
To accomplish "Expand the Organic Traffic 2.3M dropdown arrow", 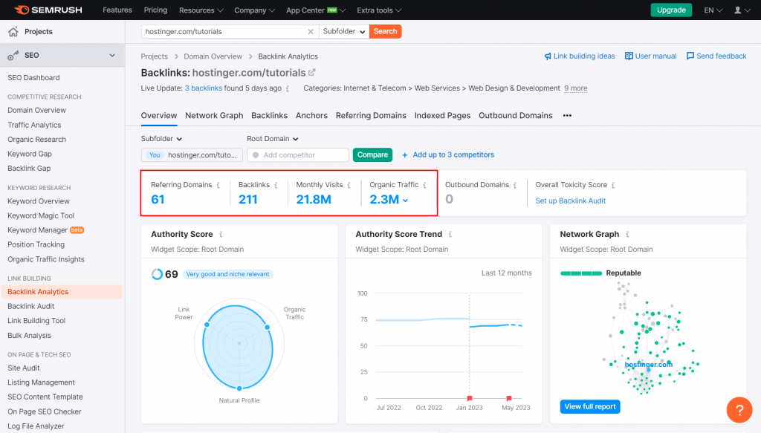I will 405,200.
